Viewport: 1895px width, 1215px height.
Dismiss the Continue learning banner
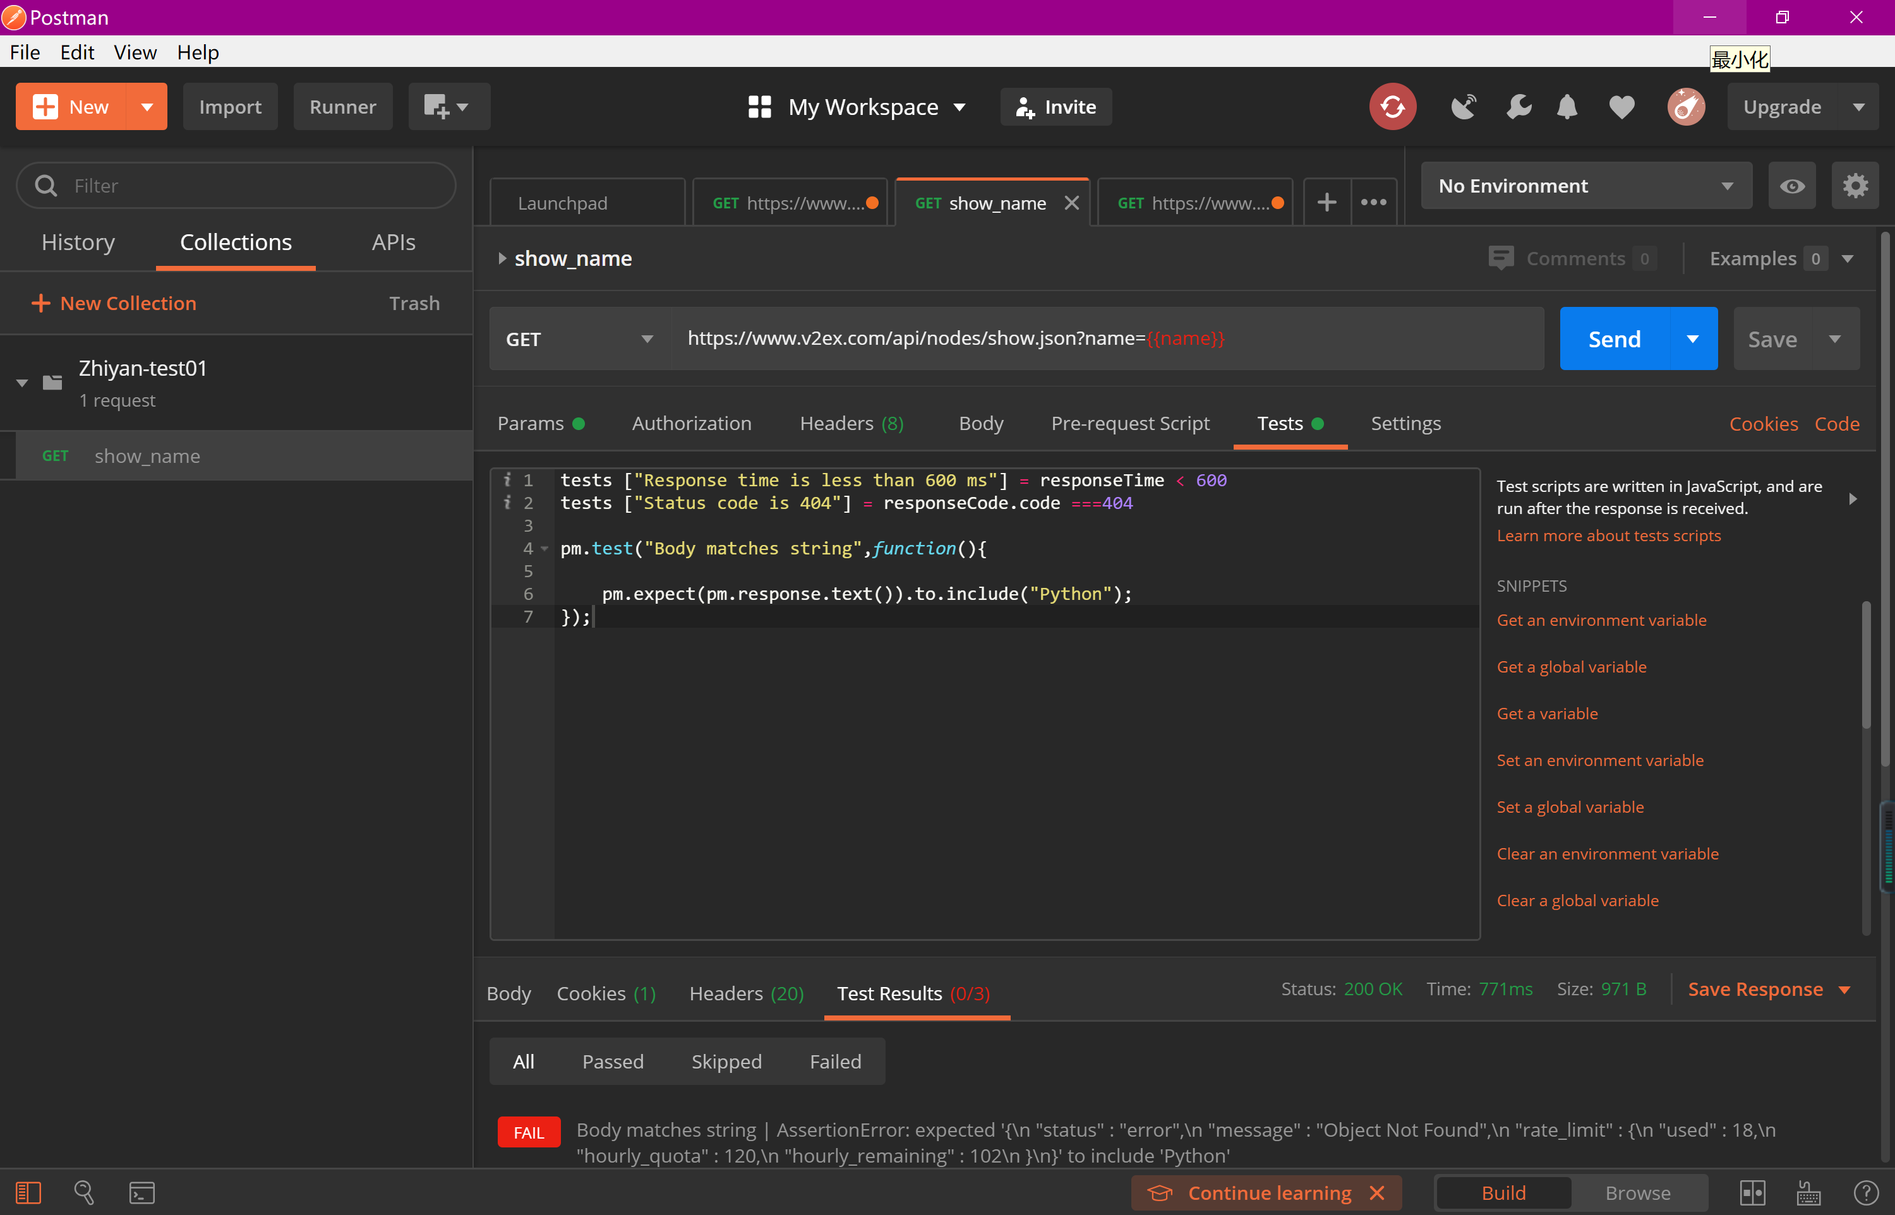pyautogui.click(x=1376, y=1193)
